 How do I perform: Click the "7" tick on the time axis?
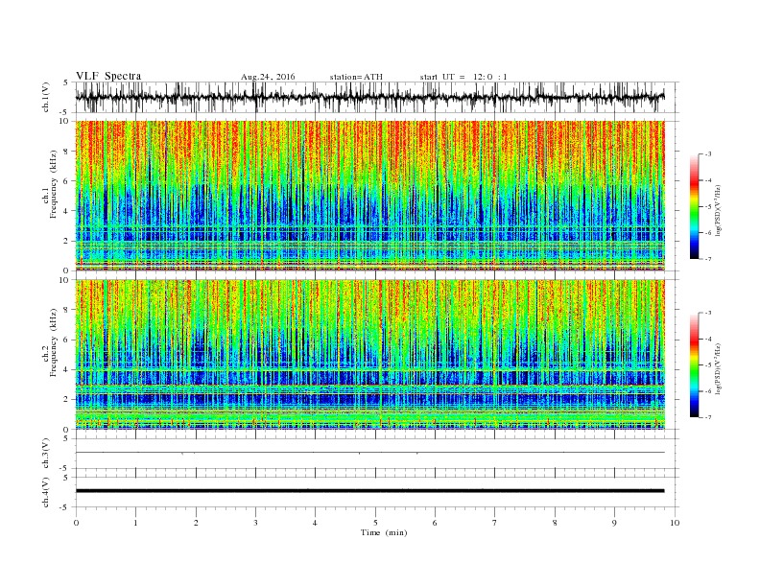pos(495,523)
